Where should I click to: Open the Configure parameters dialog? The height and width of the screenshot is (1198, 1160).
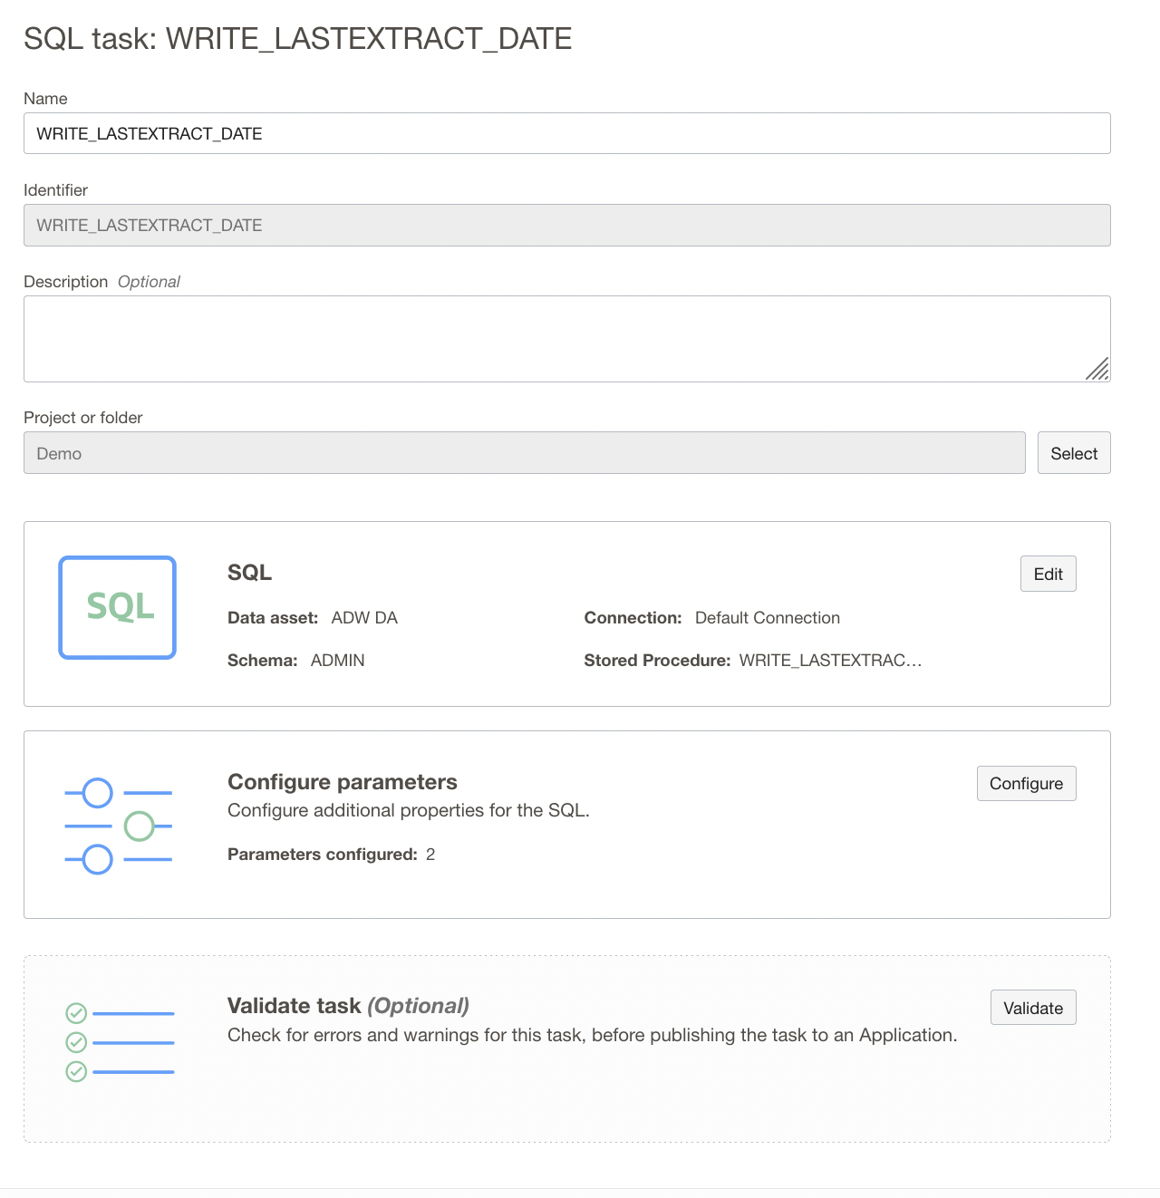click(1026, 783)
